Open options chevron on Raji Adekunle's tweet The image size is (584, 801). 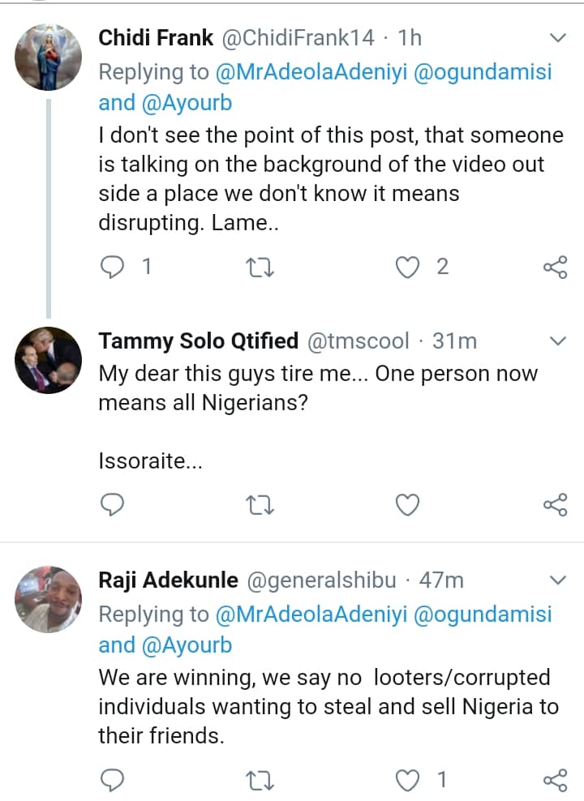click(x=558, y=580)
